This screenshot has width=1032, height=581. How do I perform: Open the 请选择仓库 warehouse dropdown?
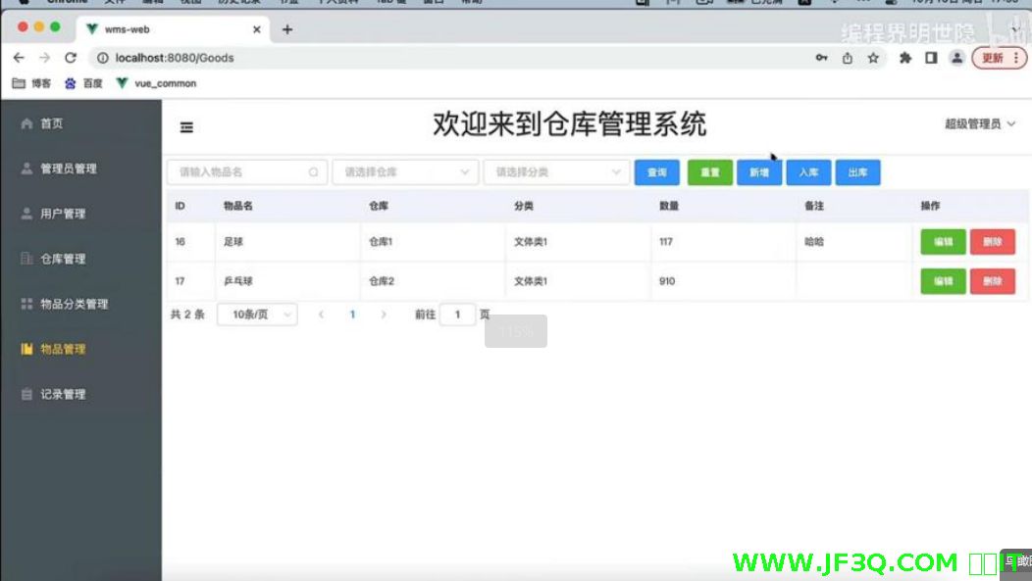coord(405,172)
